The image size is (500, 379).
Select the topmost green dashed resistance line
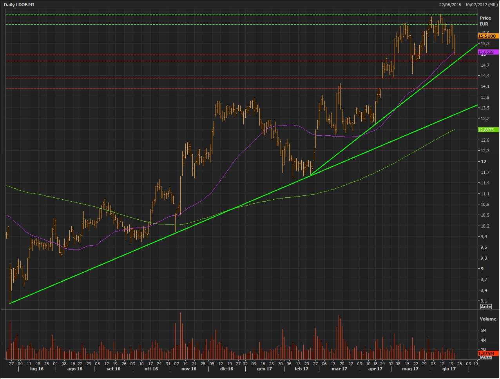coord(241,15)
